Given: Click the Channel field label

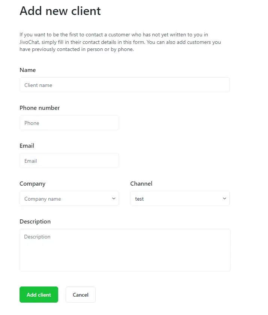Looking at the screenshot, I should (x=141, y=184).
